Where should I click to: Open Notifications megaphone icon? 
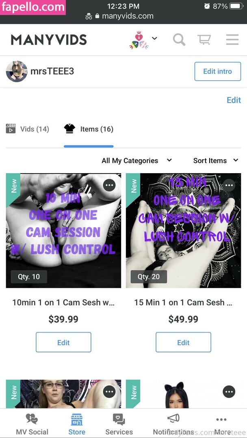173,419
